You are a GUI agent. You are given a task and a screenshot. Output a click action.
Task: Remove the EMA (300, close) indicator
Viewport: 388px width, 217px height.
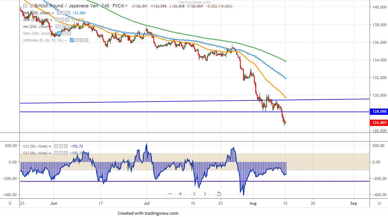(69, 33)
